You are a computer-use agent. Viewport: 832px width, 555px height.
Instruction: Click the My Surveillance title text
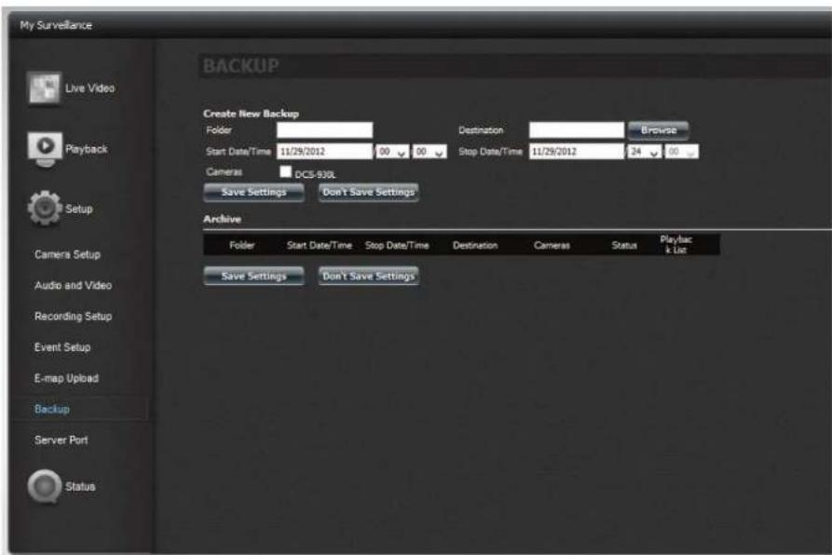click(x=56, y=25)
